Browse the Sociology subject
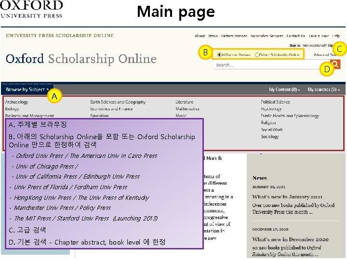 (x=270, y=137)
